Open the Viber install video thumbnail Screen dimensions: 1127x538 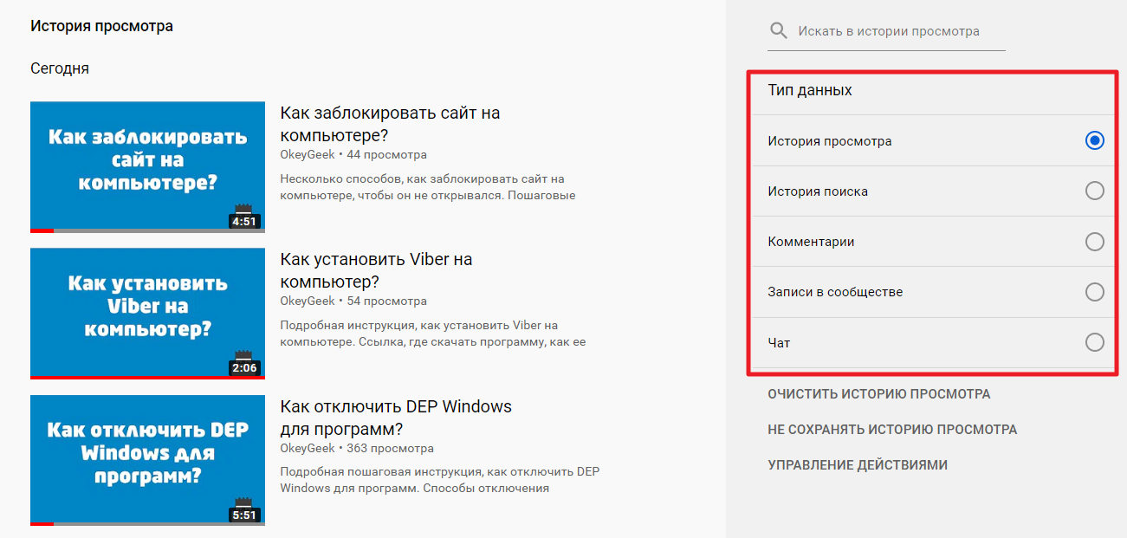click(147, 312)
